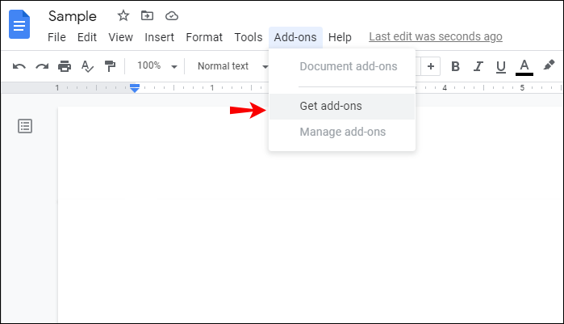Check the cloud save status icon
The height and width of the screenshot is (324, 564).
pyautogui.click(x=171, y=16)
